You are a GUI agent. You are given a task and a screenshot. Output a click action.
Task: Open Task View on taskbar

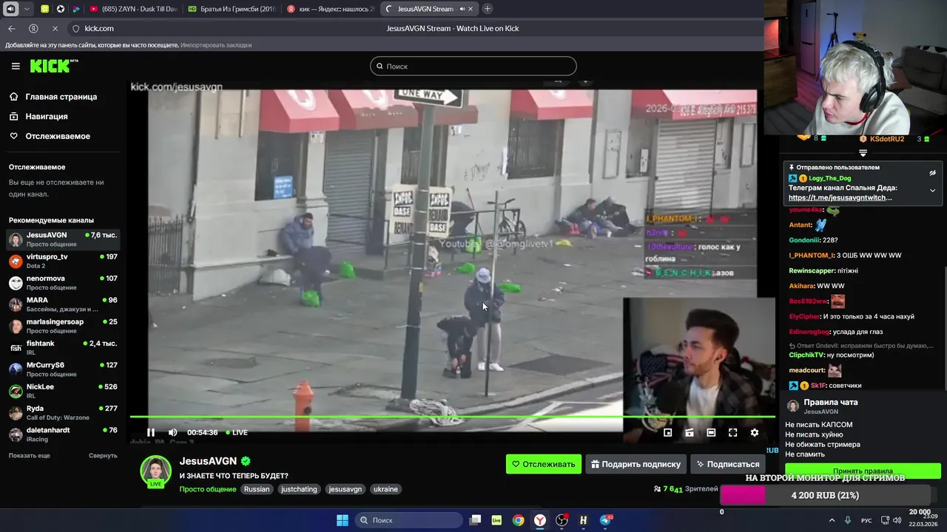[476, 520]
